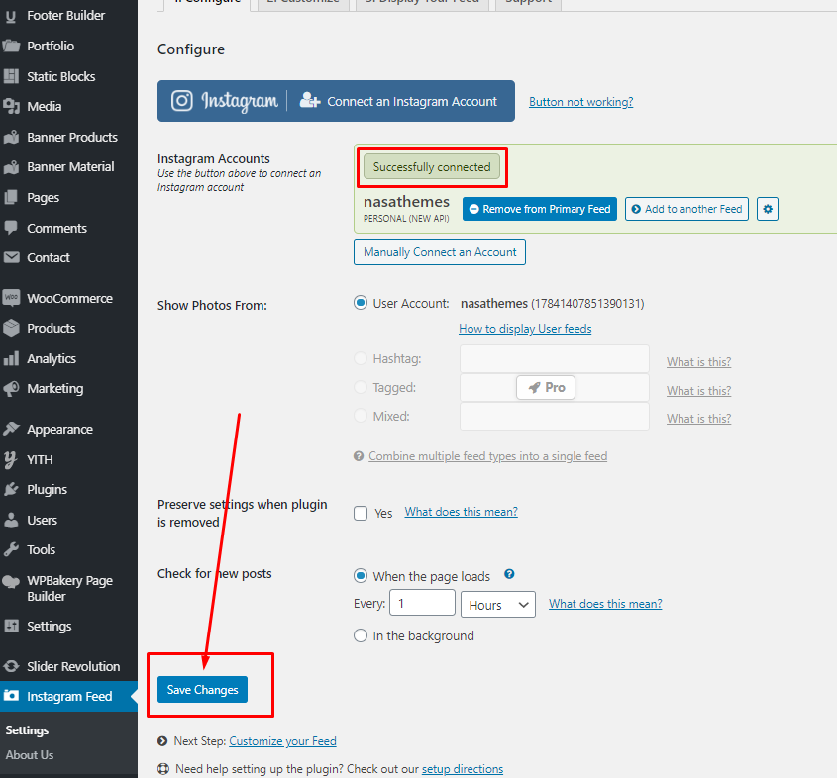The width and height of the screenshot is (837, 778).
Task: Click the Mixed text input field
Action: tap(554, 416)
